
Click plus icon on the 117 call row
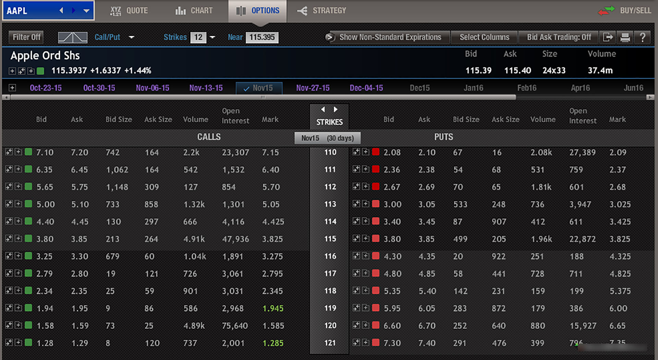(x=19, y=273)
